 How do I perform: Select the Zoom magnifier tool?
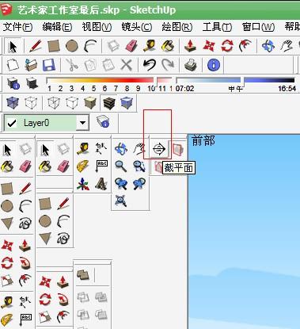121,166
